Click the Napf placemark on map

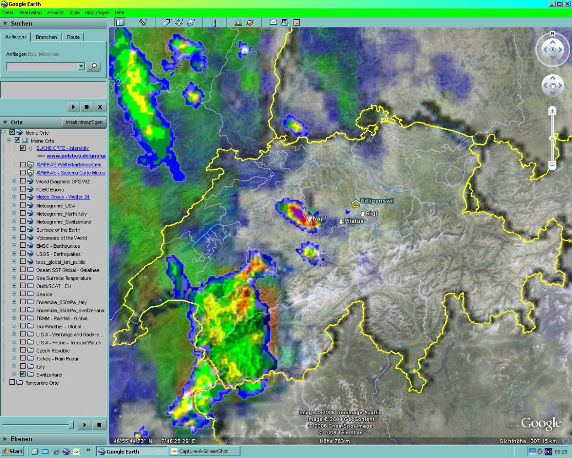310,219
